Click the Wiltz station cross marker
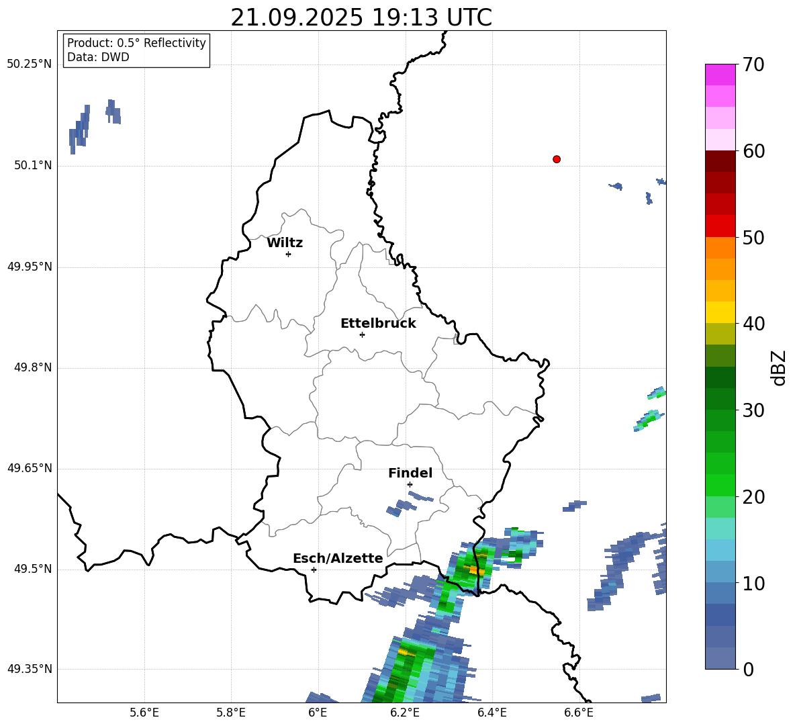Viewport: 795px width, 726px height. (289, 254)
